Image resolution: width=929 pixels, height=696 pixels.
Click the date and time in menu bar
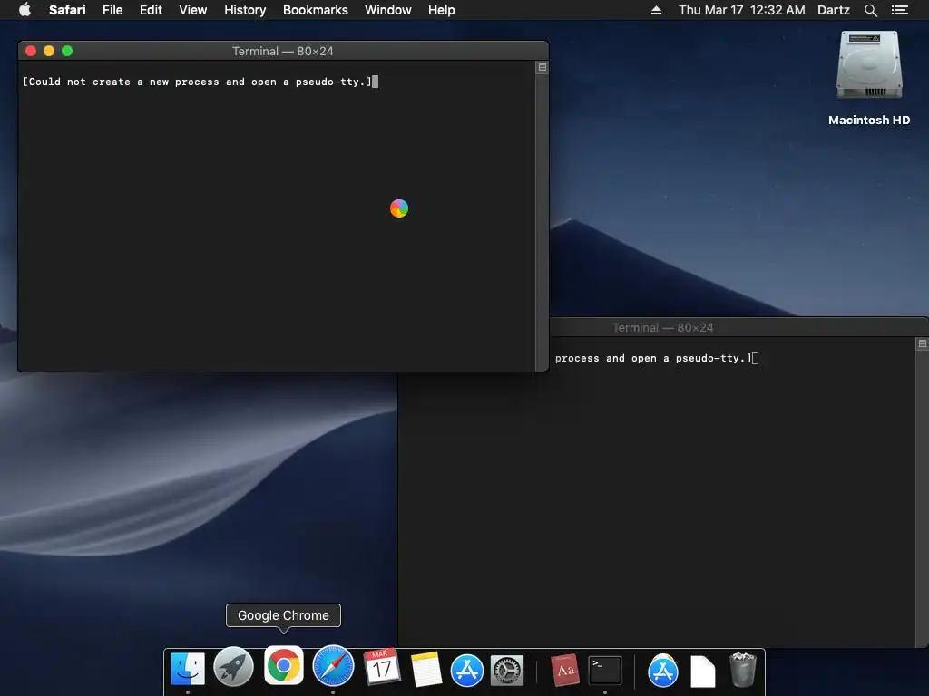click(x=741, y=10)
